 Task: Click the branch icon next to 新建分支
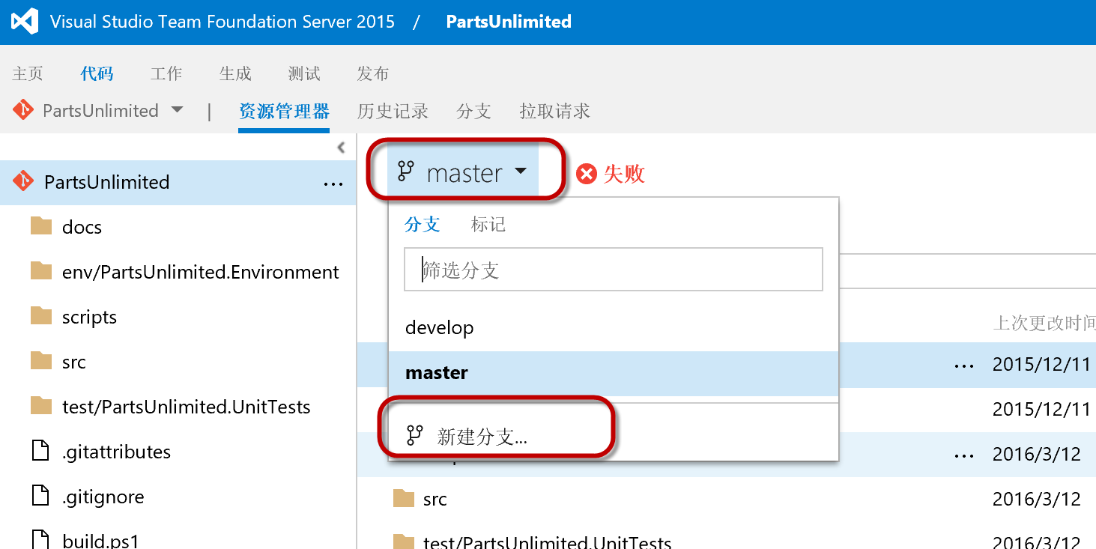(415, 435)
